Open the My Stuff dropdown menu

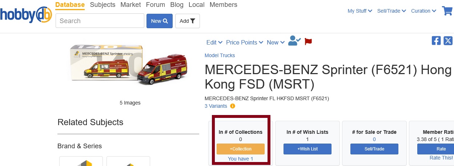(x=359, y=11)
